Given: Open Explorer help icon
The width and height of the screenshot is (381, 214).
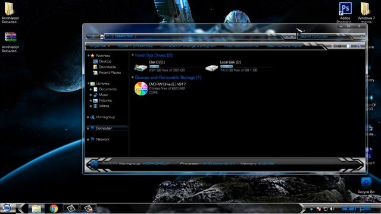Looking at the screenshot, I should [x=358, y=46].
